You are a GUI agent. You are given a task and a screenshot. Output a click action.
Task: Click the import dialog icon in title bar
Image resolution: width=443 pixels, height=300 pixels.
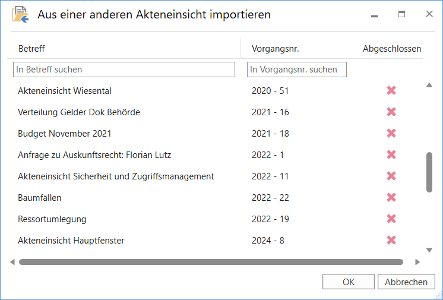point(20,14)
